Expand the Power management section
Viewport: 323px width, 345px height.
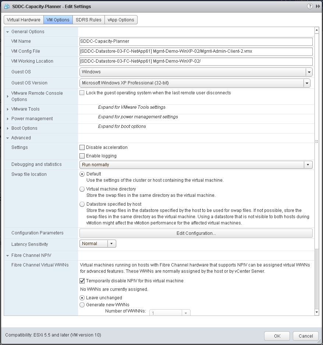7,119
